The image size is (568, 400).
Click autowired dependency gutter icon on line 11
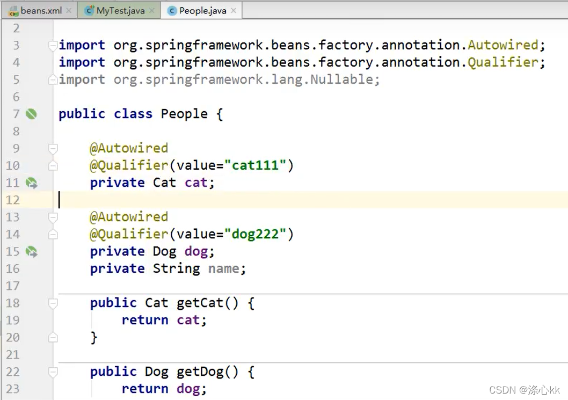pyautogui.click(x=32, y=183)
